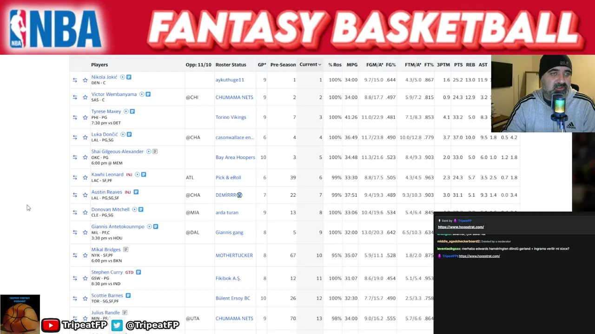This screenshot has width=595, height=334.
Task: Open the note icon for Scottie Barnes
Action: click(128, 295)
